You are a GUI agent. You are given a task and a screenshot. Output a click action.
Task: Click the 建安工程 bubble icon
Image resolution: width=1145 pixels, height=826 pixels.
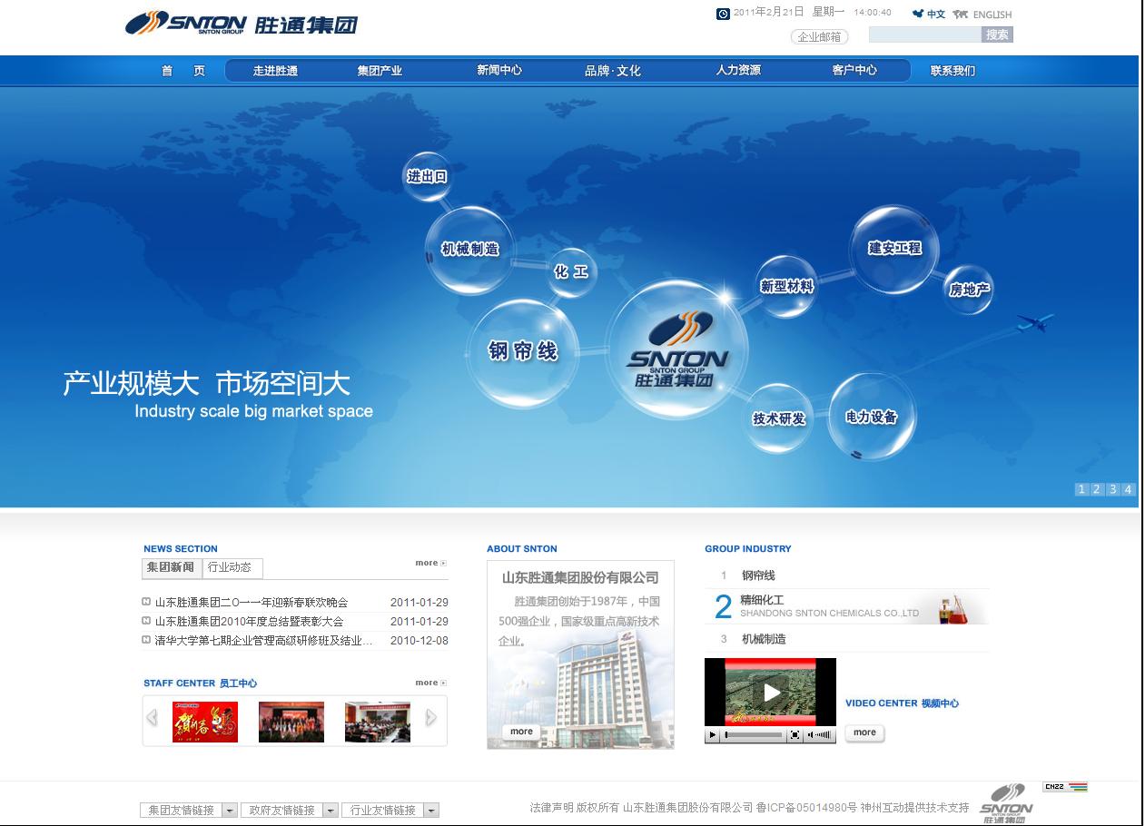(894, 248)
